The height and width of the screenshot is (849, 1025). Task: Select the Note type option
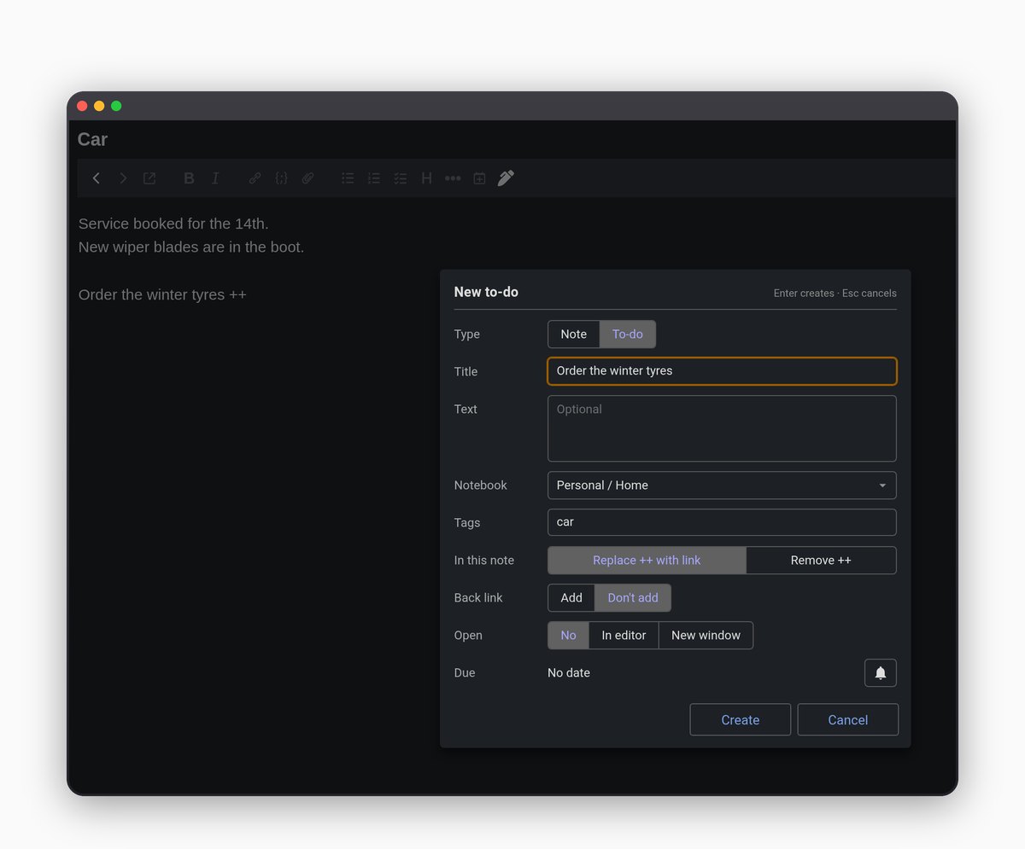[574, 334]
